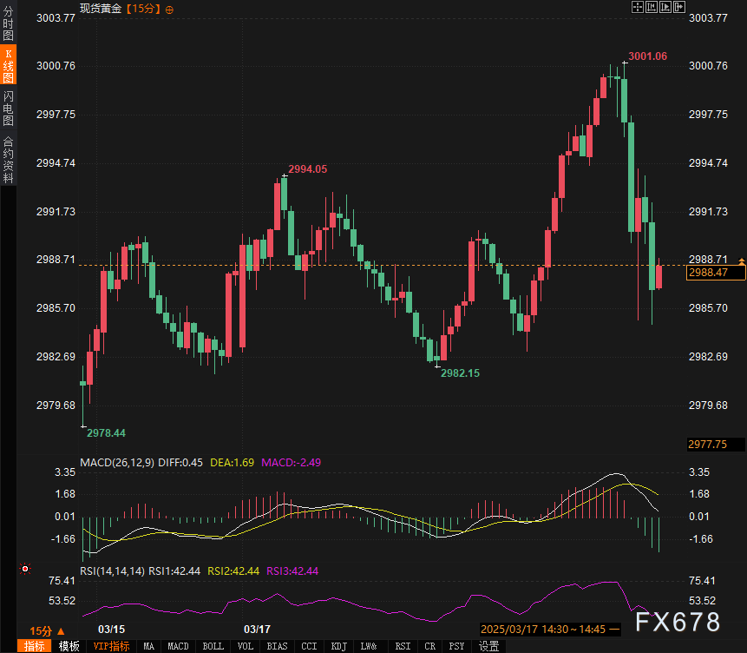Switch to the 分时图 side tab
Image resolution: width=747 pixels, height=653 pixels.
[8, 23]
